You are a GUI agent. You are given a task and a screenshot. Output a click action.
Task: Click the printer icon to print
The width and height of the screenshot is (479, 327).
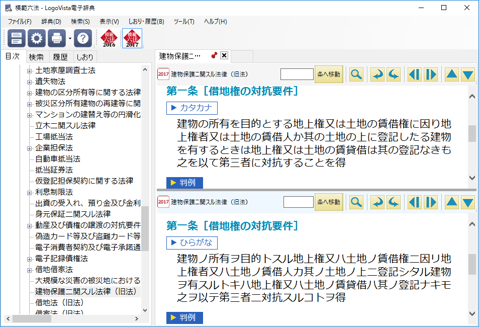tap(57, 38)
